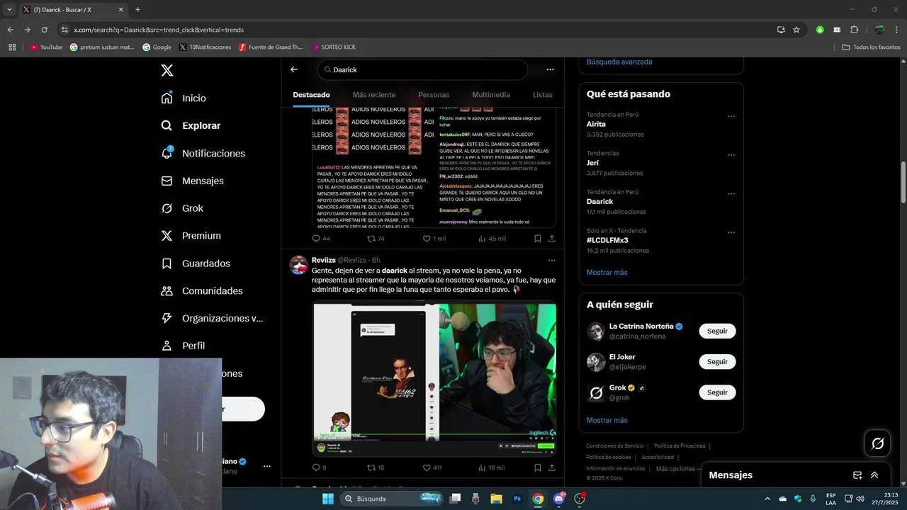The width and height of the screenshot is (907, 510).
Task: Click Mostrar más under A quién seguir
Action: [x=607, y=420]
